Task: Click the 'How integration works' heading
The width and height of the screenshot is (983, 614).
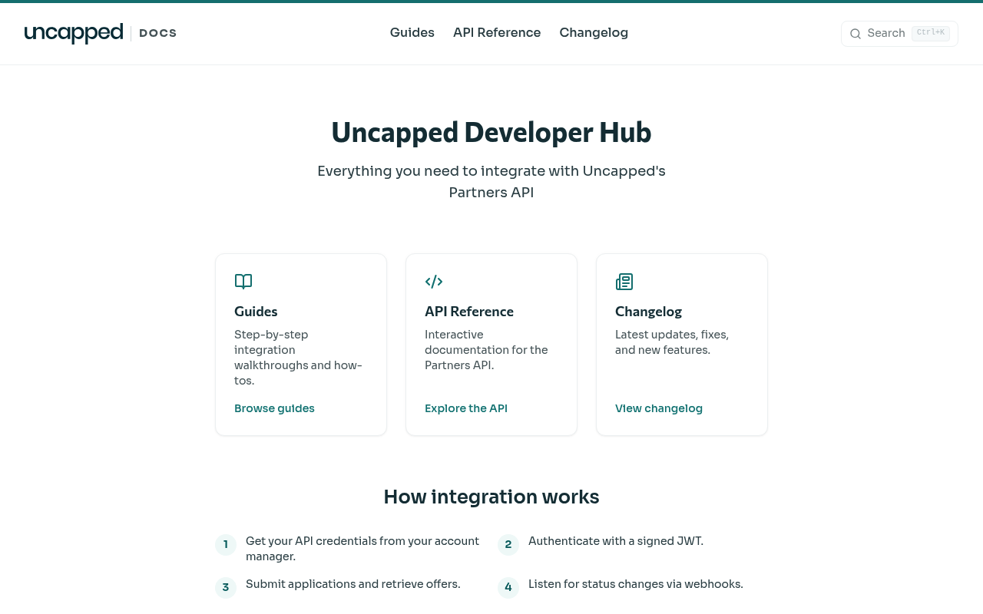Action: click(491, 497)
